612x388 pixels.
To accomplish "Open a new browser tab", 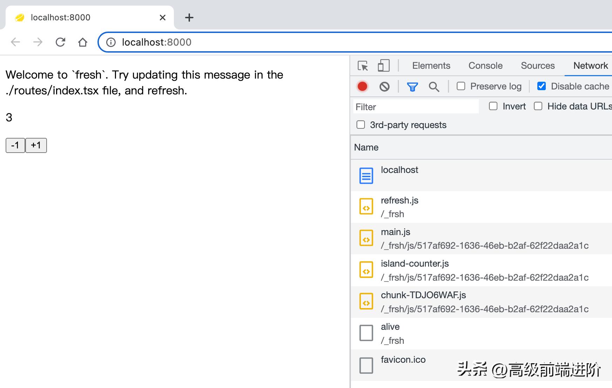I will 189,18.
